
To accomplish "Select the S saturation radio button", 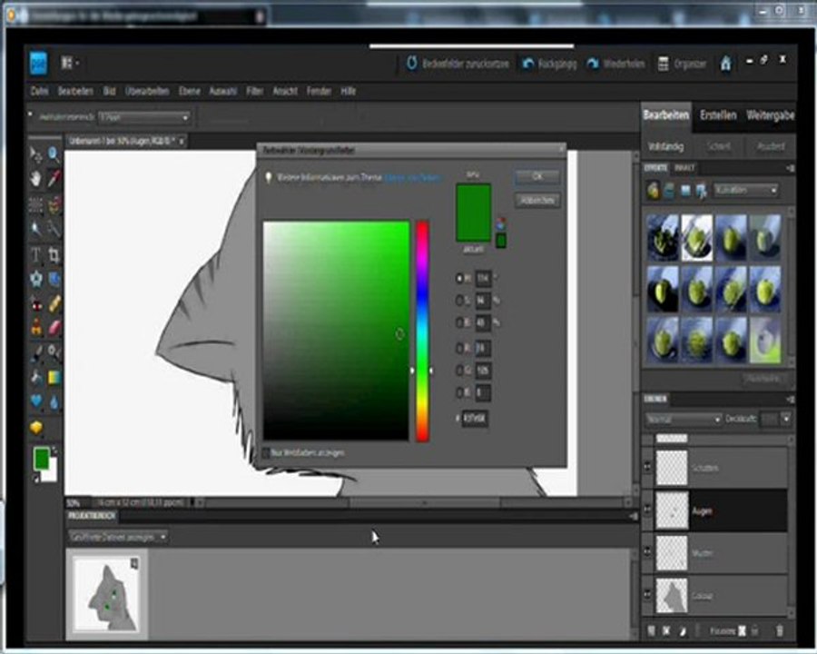I will click(x=460, y=301).
